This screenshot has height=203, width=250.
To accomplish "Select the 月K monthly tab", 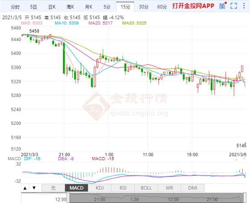I will click(89, 7).
